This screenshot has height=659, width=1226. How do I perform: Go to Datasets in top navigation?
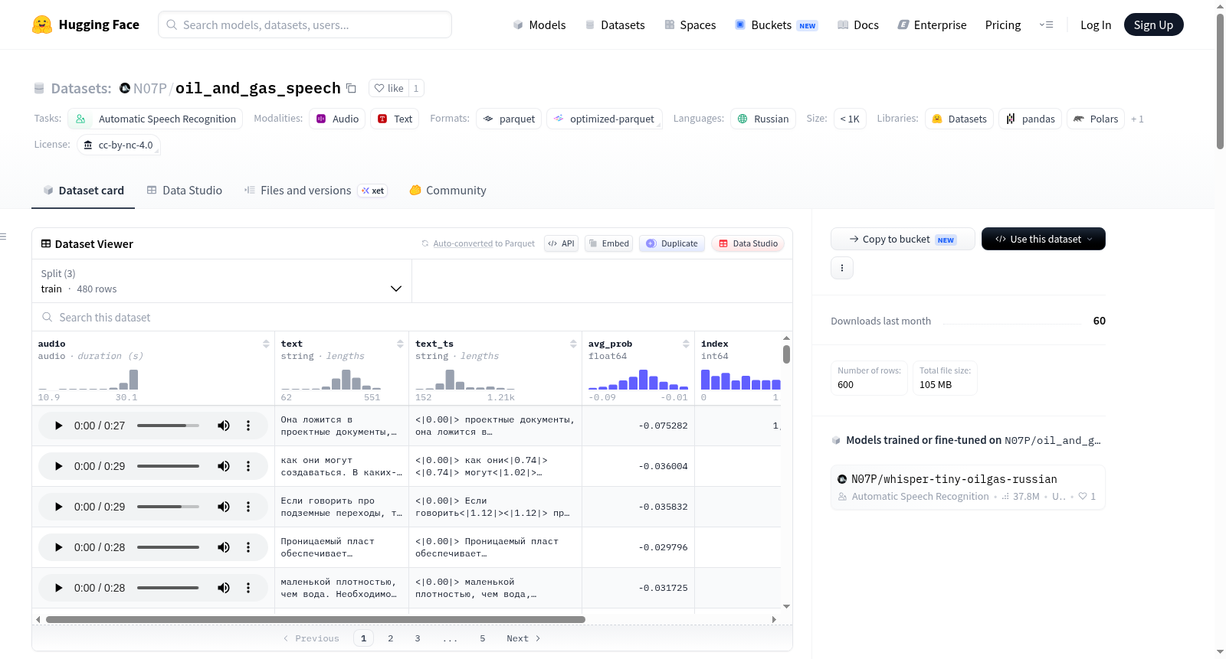click(615, 25)
